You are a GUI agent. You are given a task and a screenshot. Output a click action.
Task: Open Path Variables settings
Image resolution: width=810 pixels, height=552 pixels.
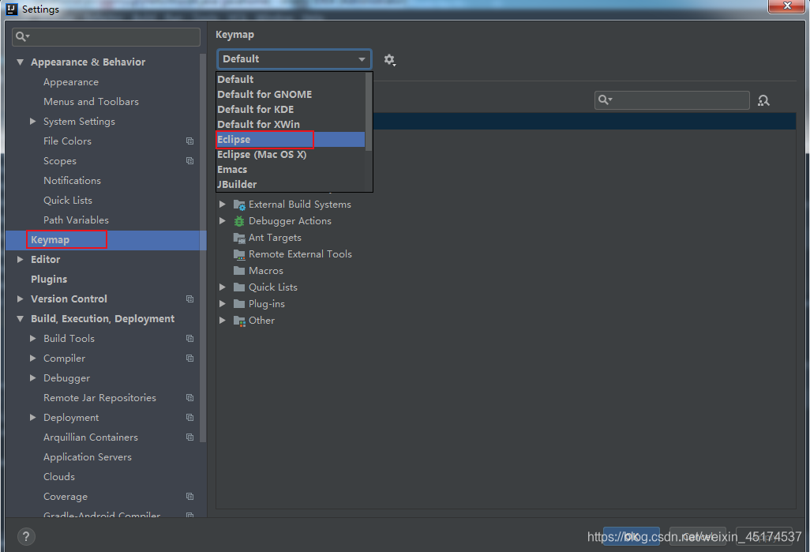[x=76, y=220]
